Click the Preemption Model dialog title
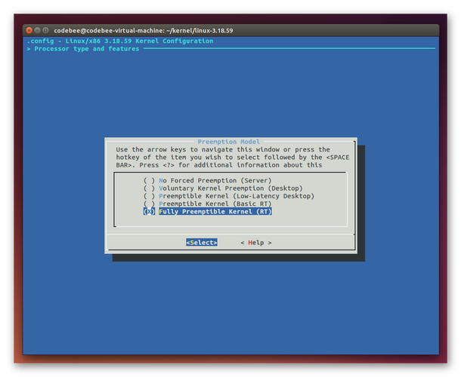461x377 pixels. coord(229,142)
